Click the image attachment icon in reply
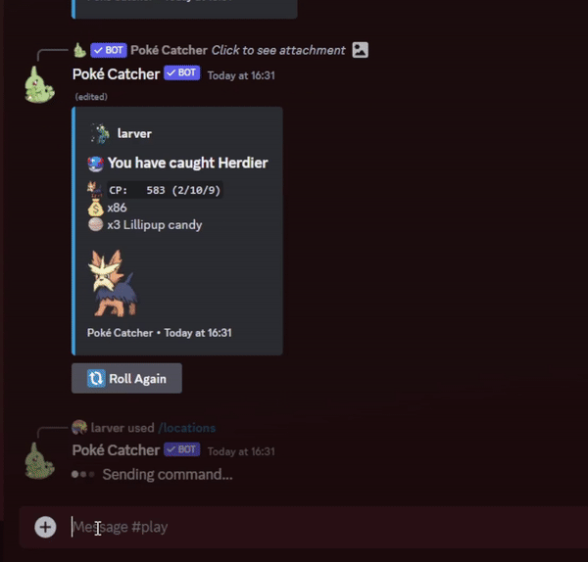The height and width of the screenshot is (562, 588). point(360,50)
